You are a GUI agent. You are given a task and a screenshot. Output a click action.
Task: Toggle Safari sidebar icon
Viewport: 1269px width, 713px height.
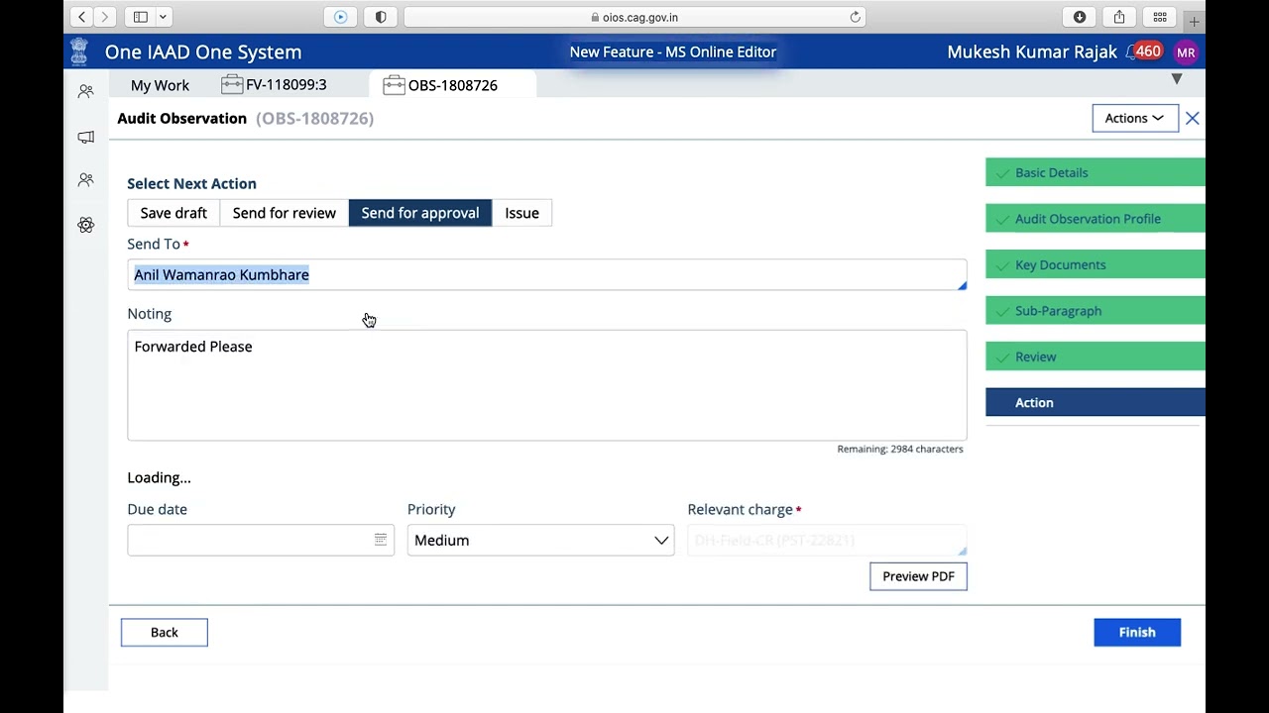pyautogui.click(x=141, y=17)
